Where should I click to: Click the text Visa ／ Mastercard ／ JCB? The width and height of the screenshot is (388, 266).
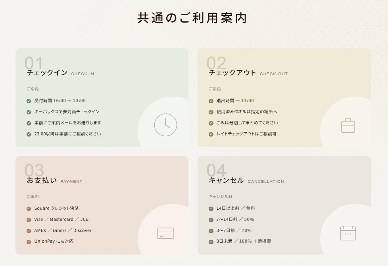click(61, 219)
